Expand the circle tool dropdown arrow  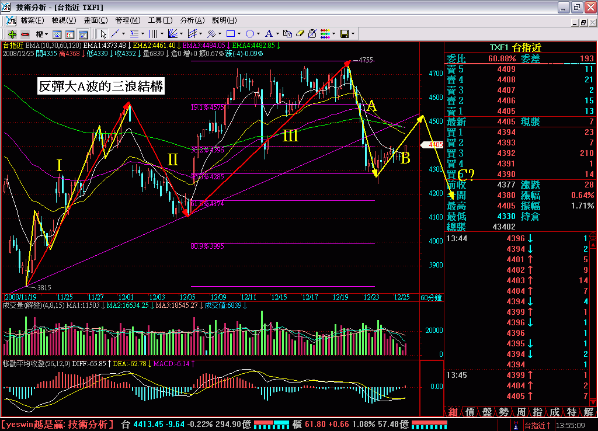258,34
